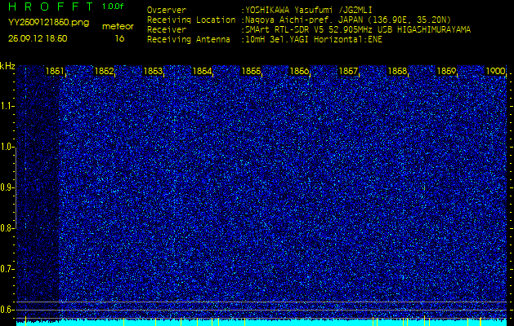Click the kHz axis unit label
Image resolution: width=514 pixels, height=326 pixels.
click(x=7, y=66)
